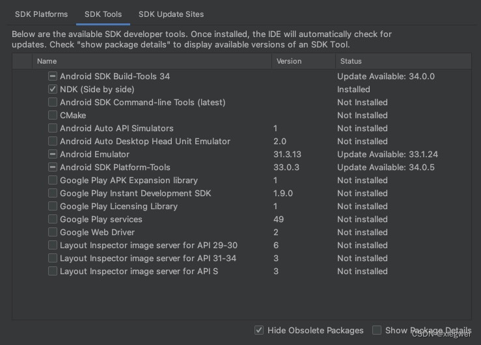481x345 pixels.
Task: Check Google Play Licensing Library box
Action: coord(53,206)
